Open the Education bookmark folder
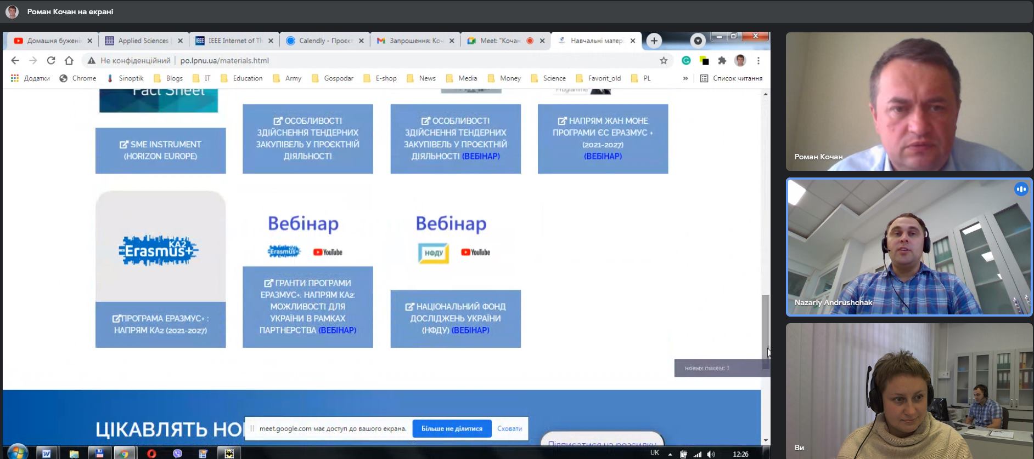 [241, 78]
